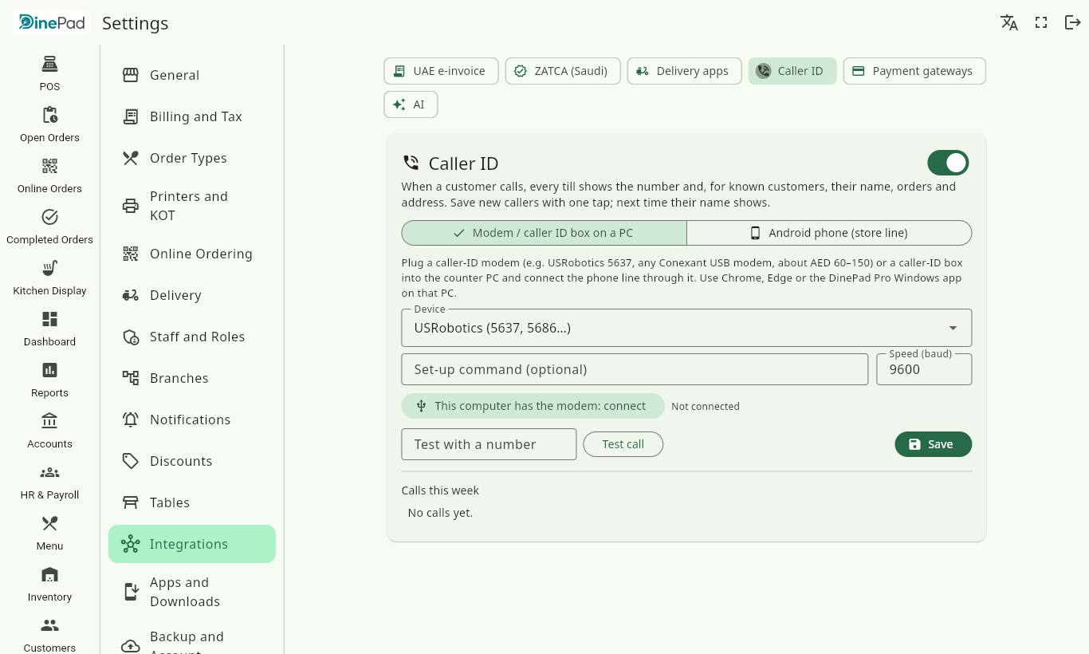
Task: Click the logout icon
Action: (1073, 22)
